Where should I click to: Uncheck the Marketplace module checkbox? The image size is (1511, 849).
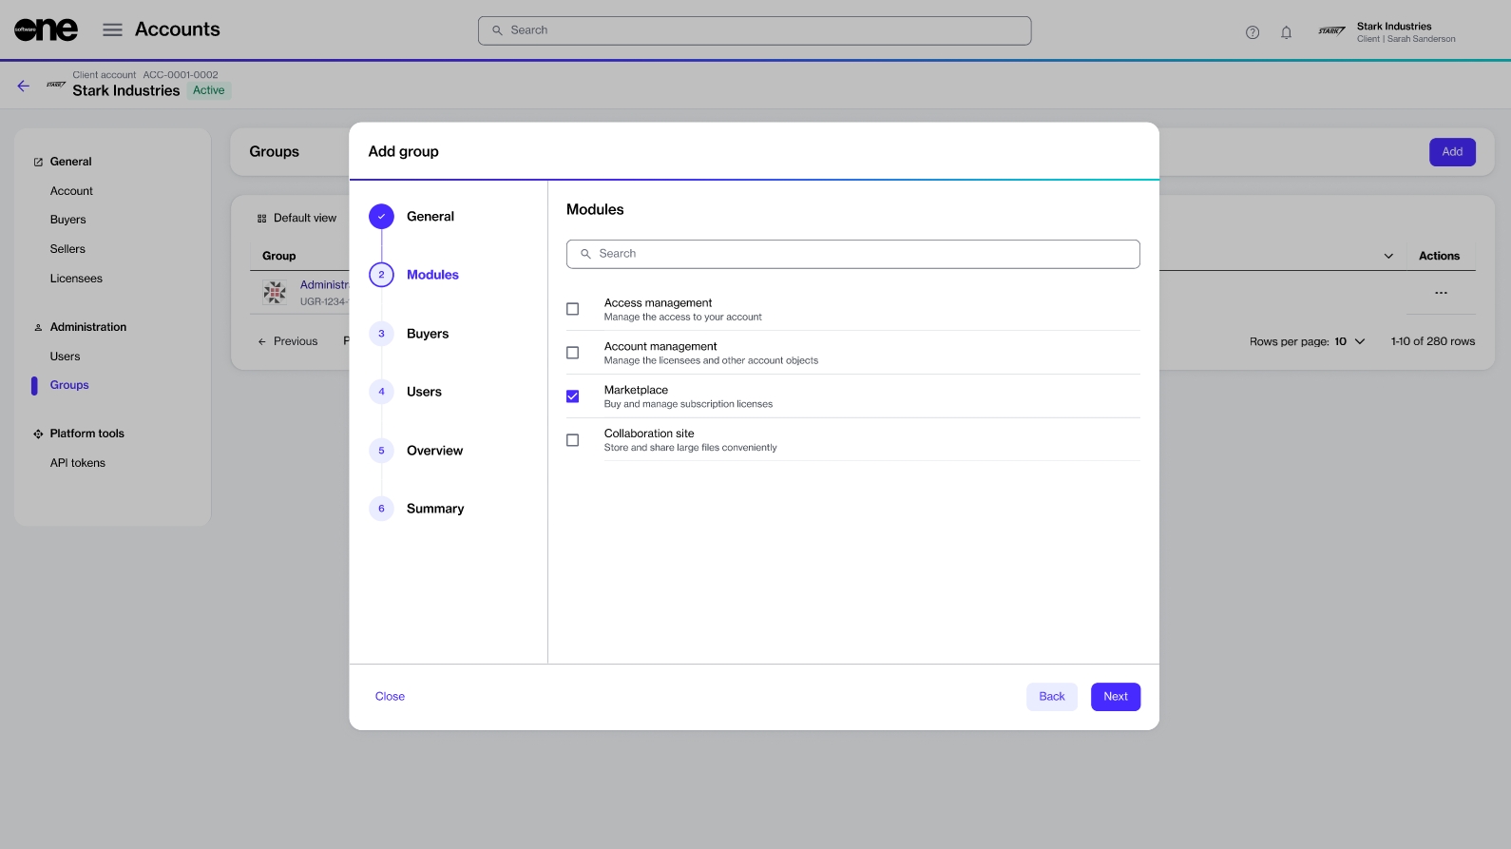pos(572,396)
